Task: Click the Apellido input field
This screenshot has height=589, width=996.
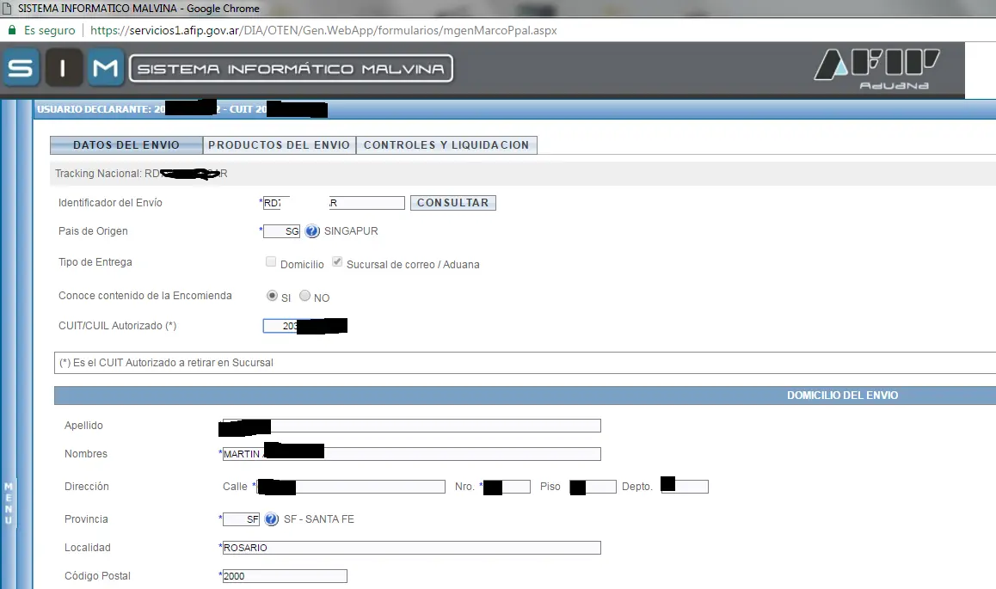Action: pyautogui.click(x=412, y=426)
